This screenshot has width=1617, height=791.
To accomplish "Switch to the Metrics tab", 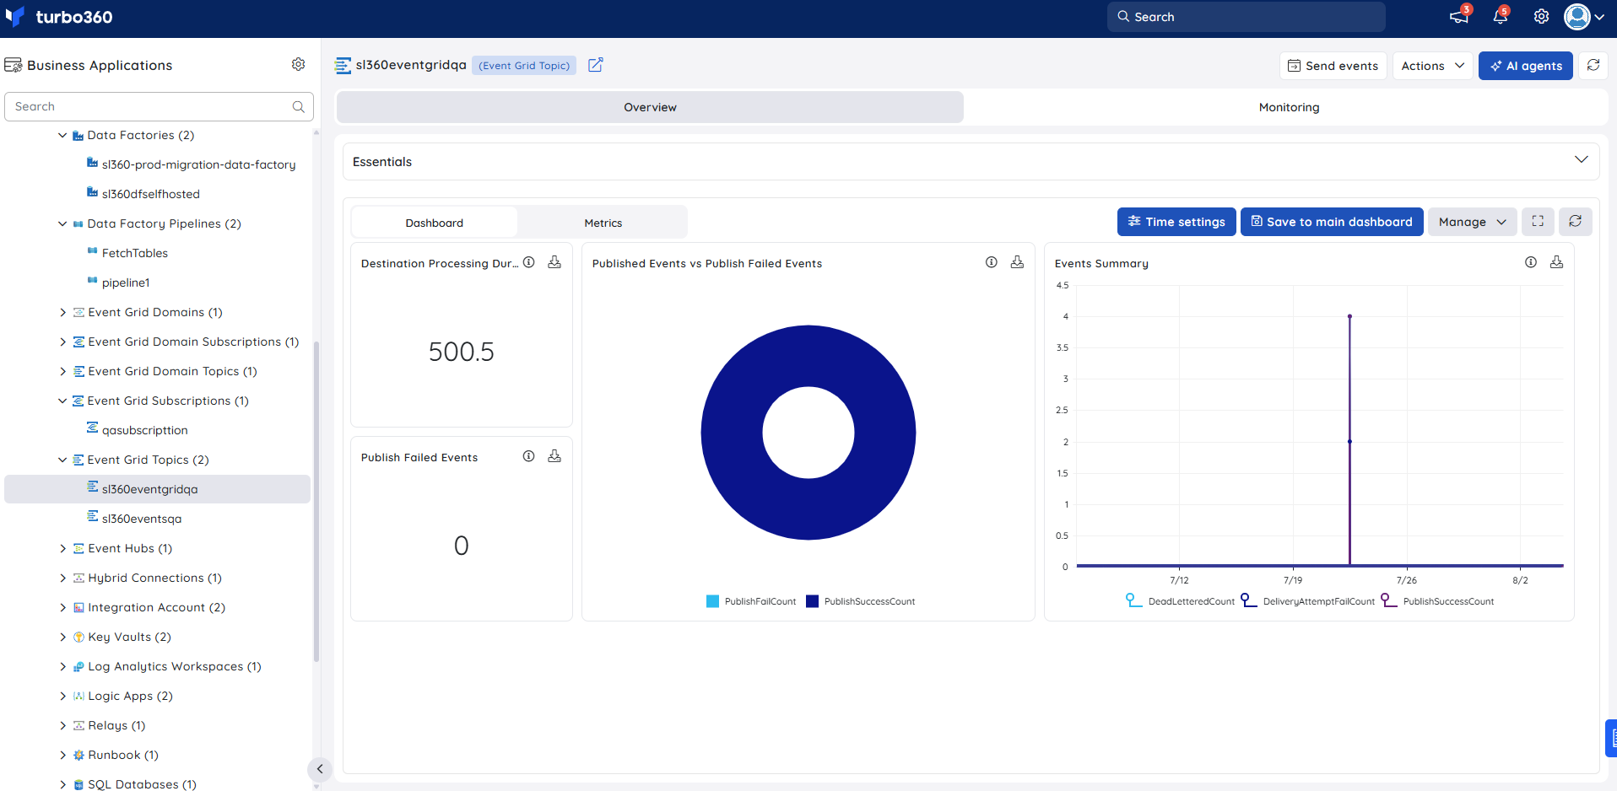I will tap(603, 223).
